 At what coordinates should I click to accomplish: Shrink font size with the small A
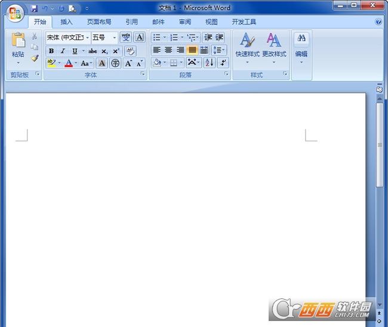point(140,63)
